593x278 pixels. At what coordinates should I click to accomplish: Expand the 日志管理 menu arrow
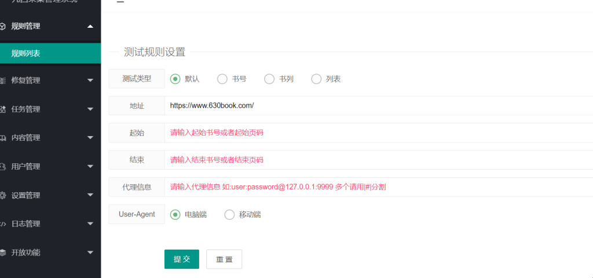(x=90, y=224)
